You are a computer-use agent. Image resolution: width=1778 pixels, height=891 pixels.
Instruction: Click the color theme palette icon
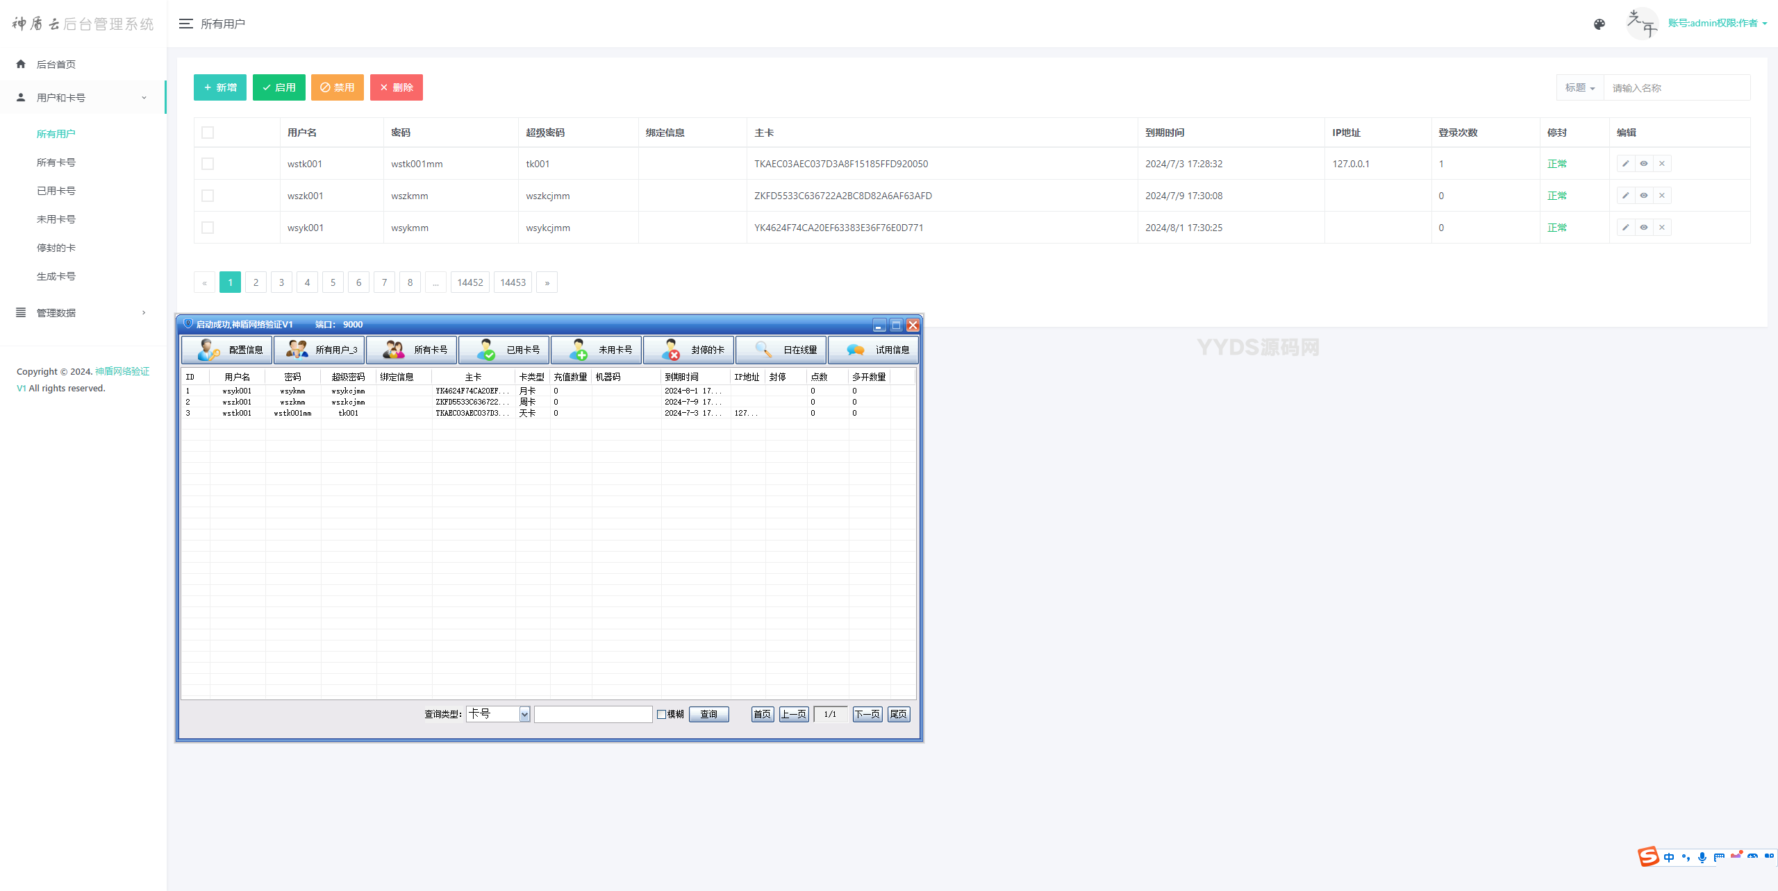click(1599, 24)
